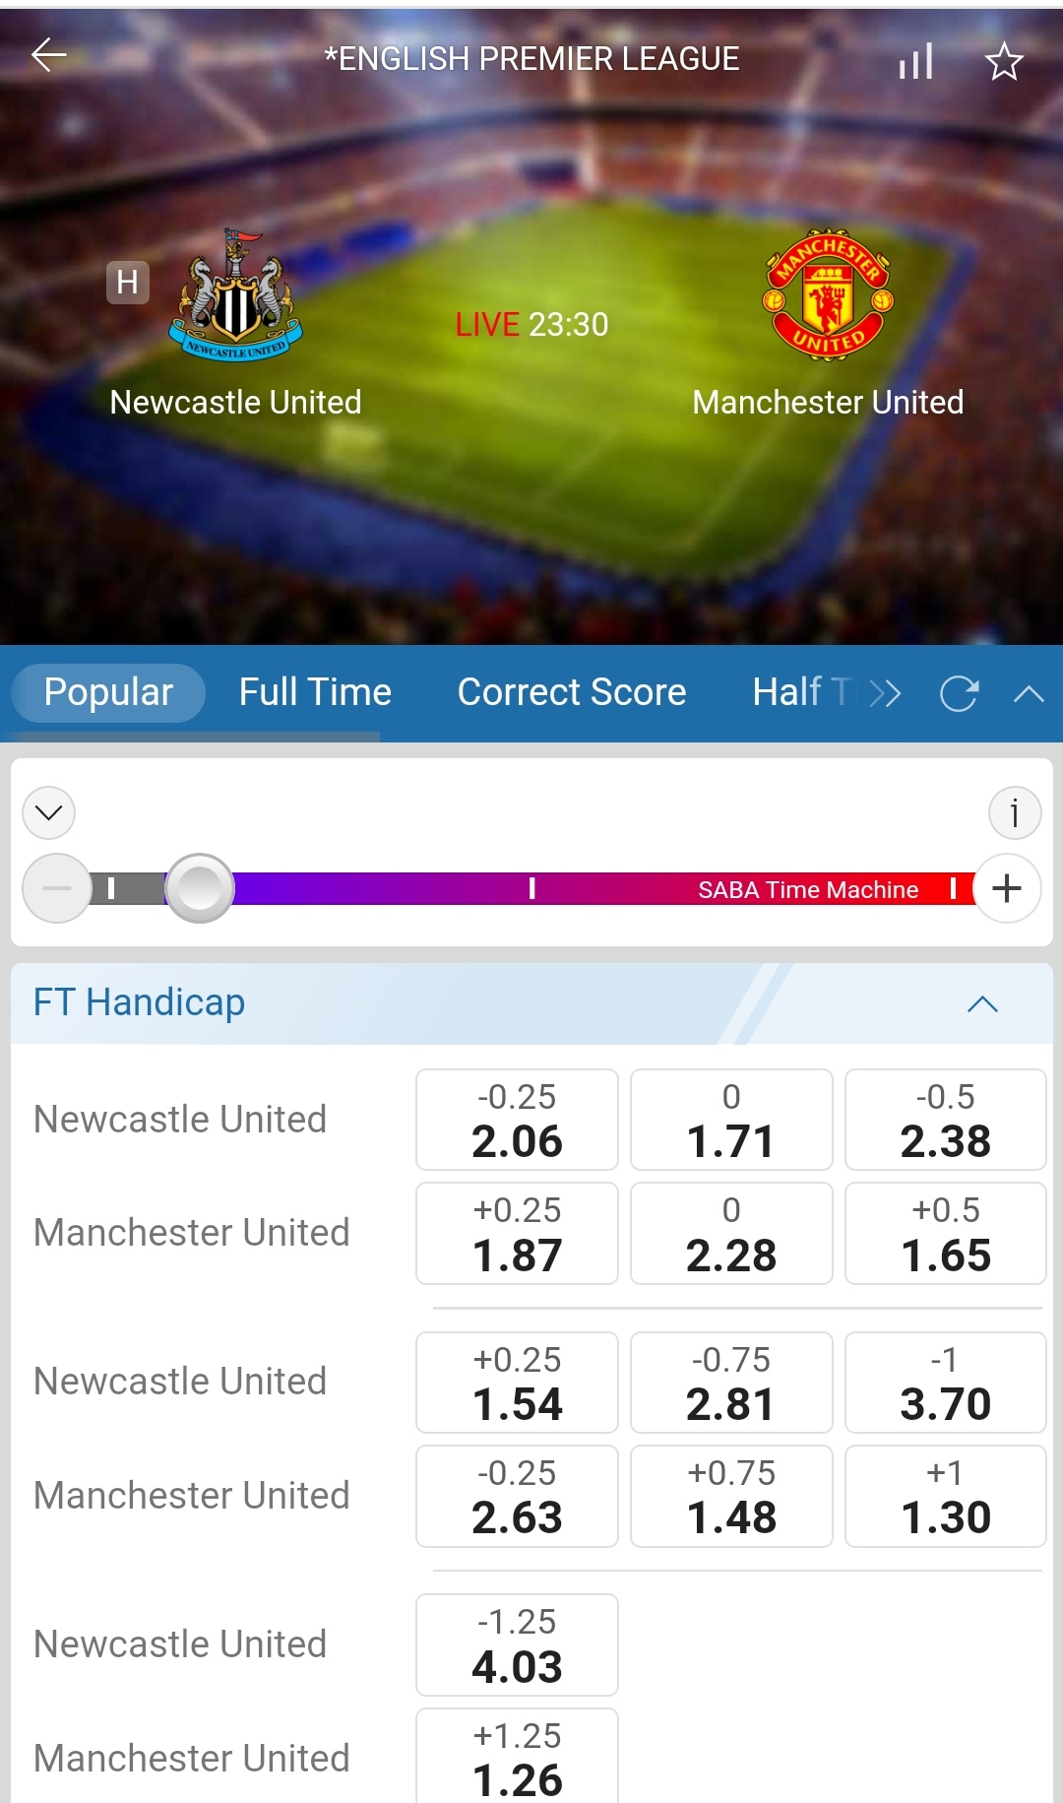Pick Manchester United +1 odds 1.30
This screenshot has height=1803, width=1063.
(945, 1497)
